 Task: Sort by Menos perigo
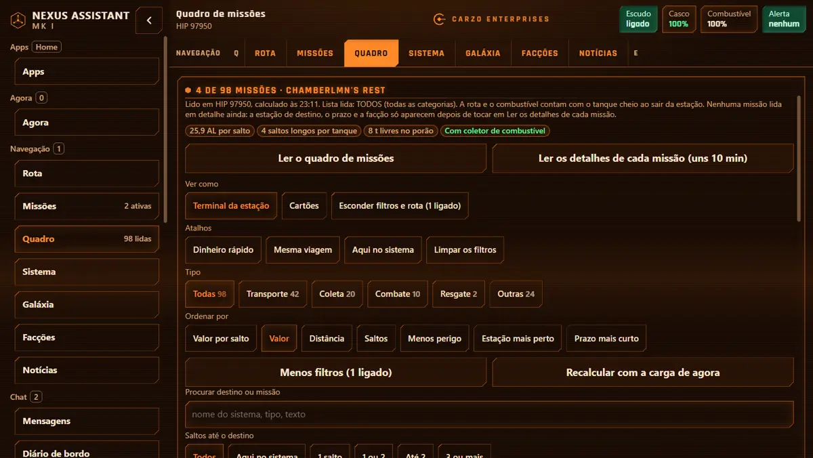click(435, 339)
